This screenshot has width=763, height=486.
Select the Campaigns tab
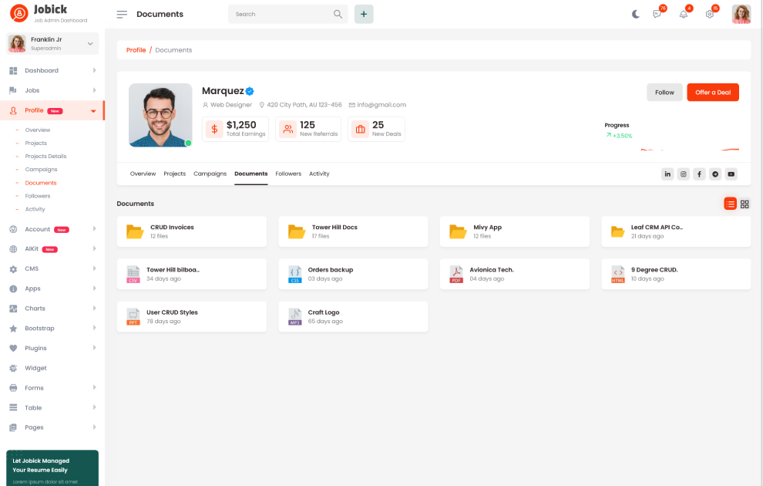pos(210,174)
